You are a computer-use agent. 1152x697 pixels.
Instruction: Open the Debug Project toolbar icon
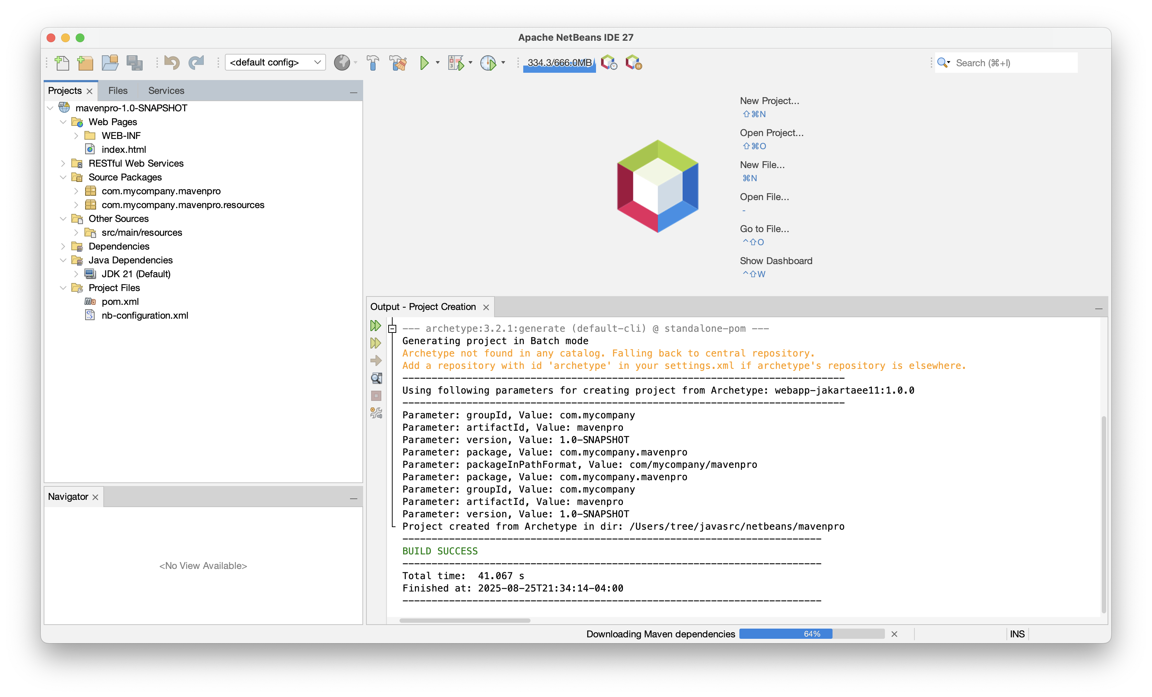click(x=455, y=62)
